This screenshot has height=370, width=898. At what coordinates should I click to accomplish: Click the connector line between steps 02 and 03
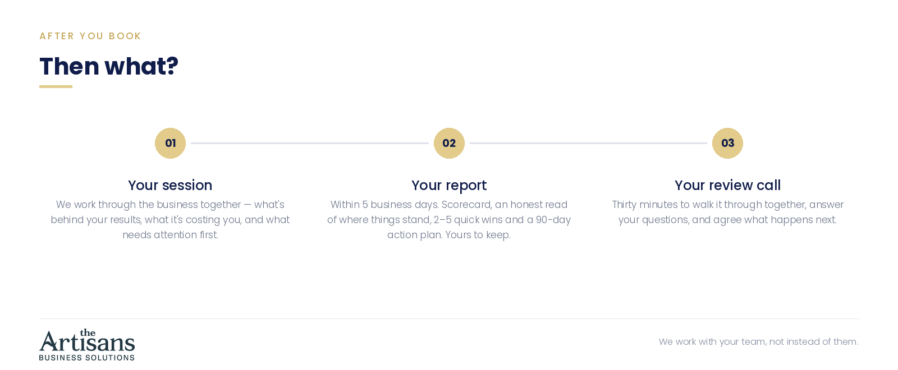click(588, 143)
